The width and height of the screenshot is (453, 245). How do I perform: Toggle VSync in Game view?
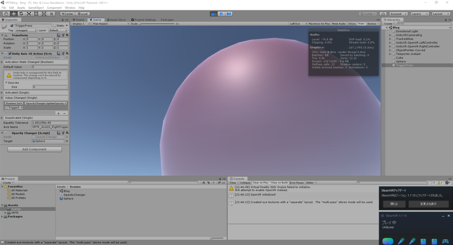pos(352,24)
